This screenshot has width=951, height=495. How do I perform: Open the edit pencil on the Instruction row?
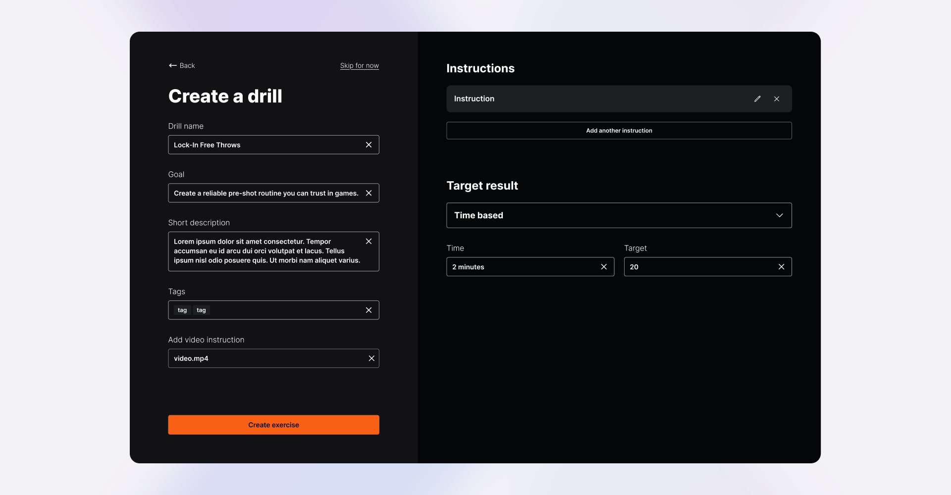(x=757, y=99)
